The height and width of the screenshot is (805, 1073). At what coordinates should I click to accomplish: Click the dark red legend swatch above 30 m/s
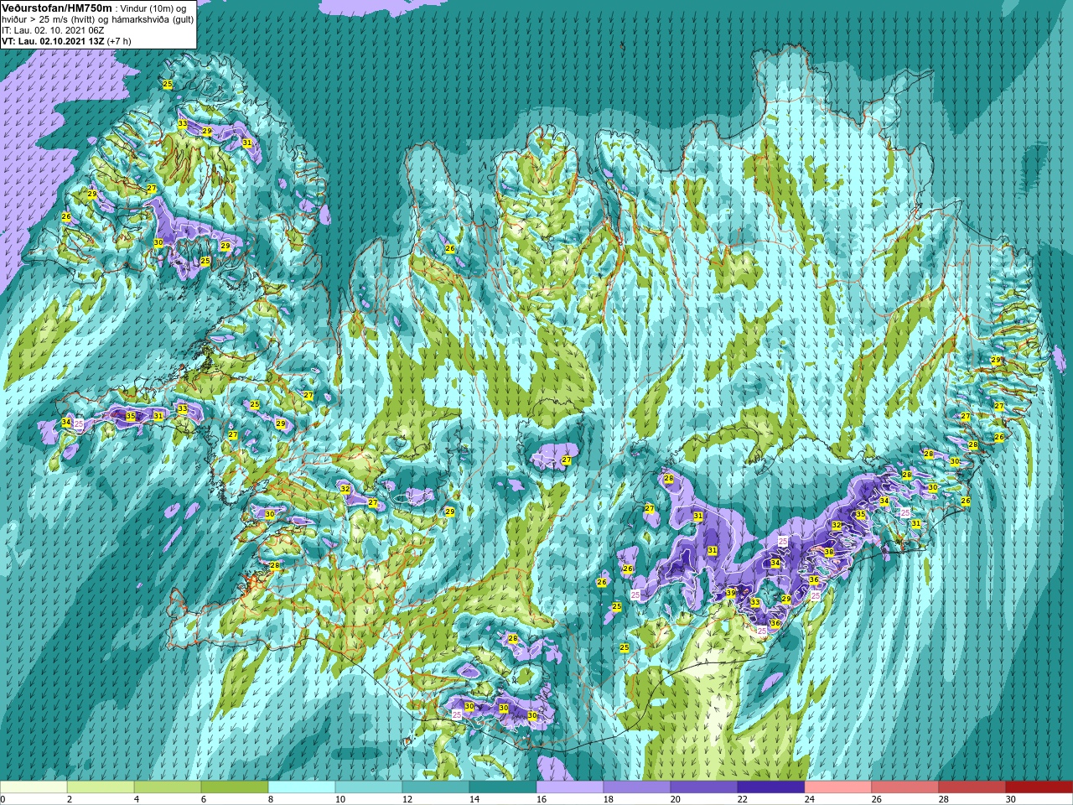click(x=1039, y=787)
